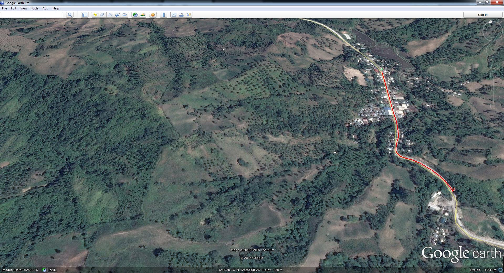Click the green start marker of red path
The height and width of the screenshot is (273, 504).
[382, 69]
